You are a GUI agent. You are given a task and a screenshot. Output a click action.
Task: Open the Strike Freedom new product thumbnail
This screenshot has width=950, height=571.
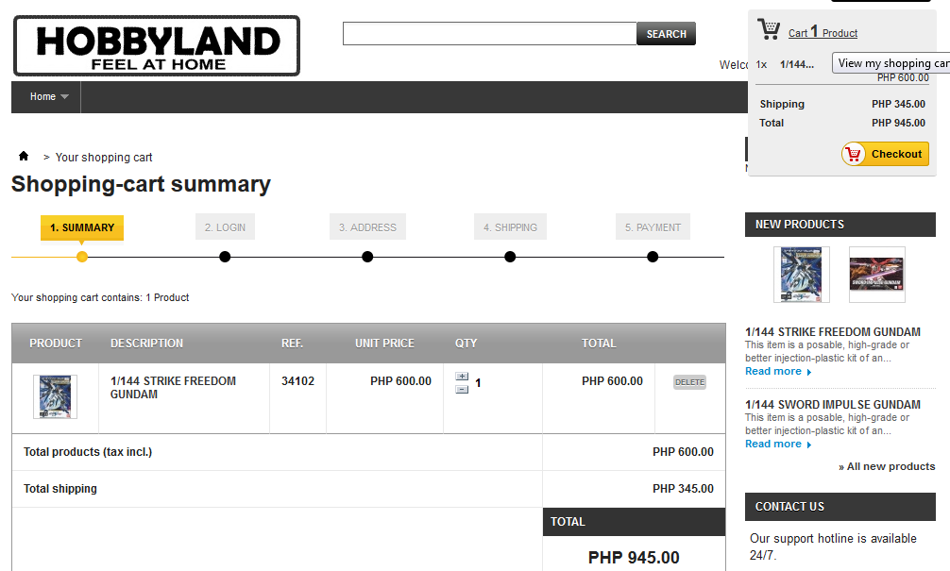click(x=802, y=275)
